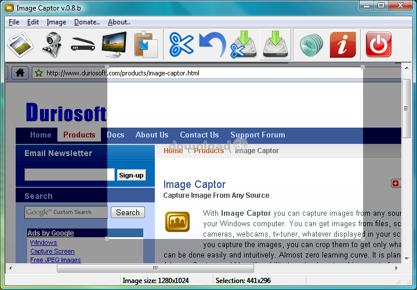The image size is (417, 290).
Task: Acquire image from scanner icon
Action: click(x=83, y=45)
